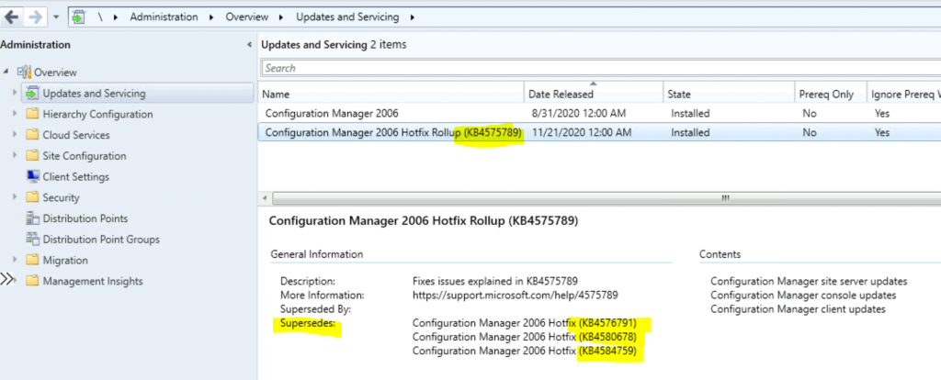Expand hidden pane with double chevron

click(x=6, y=279)
